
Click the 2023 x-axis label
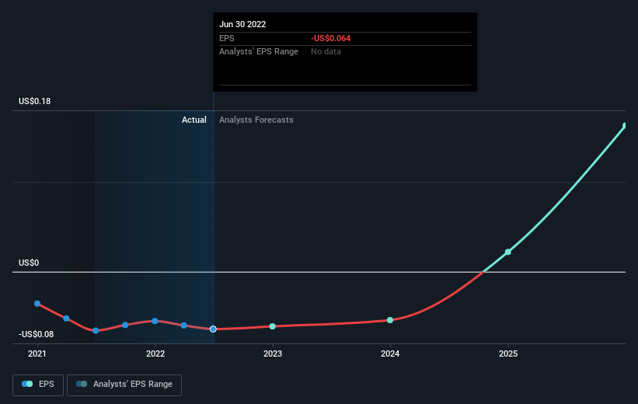(273, 353)
